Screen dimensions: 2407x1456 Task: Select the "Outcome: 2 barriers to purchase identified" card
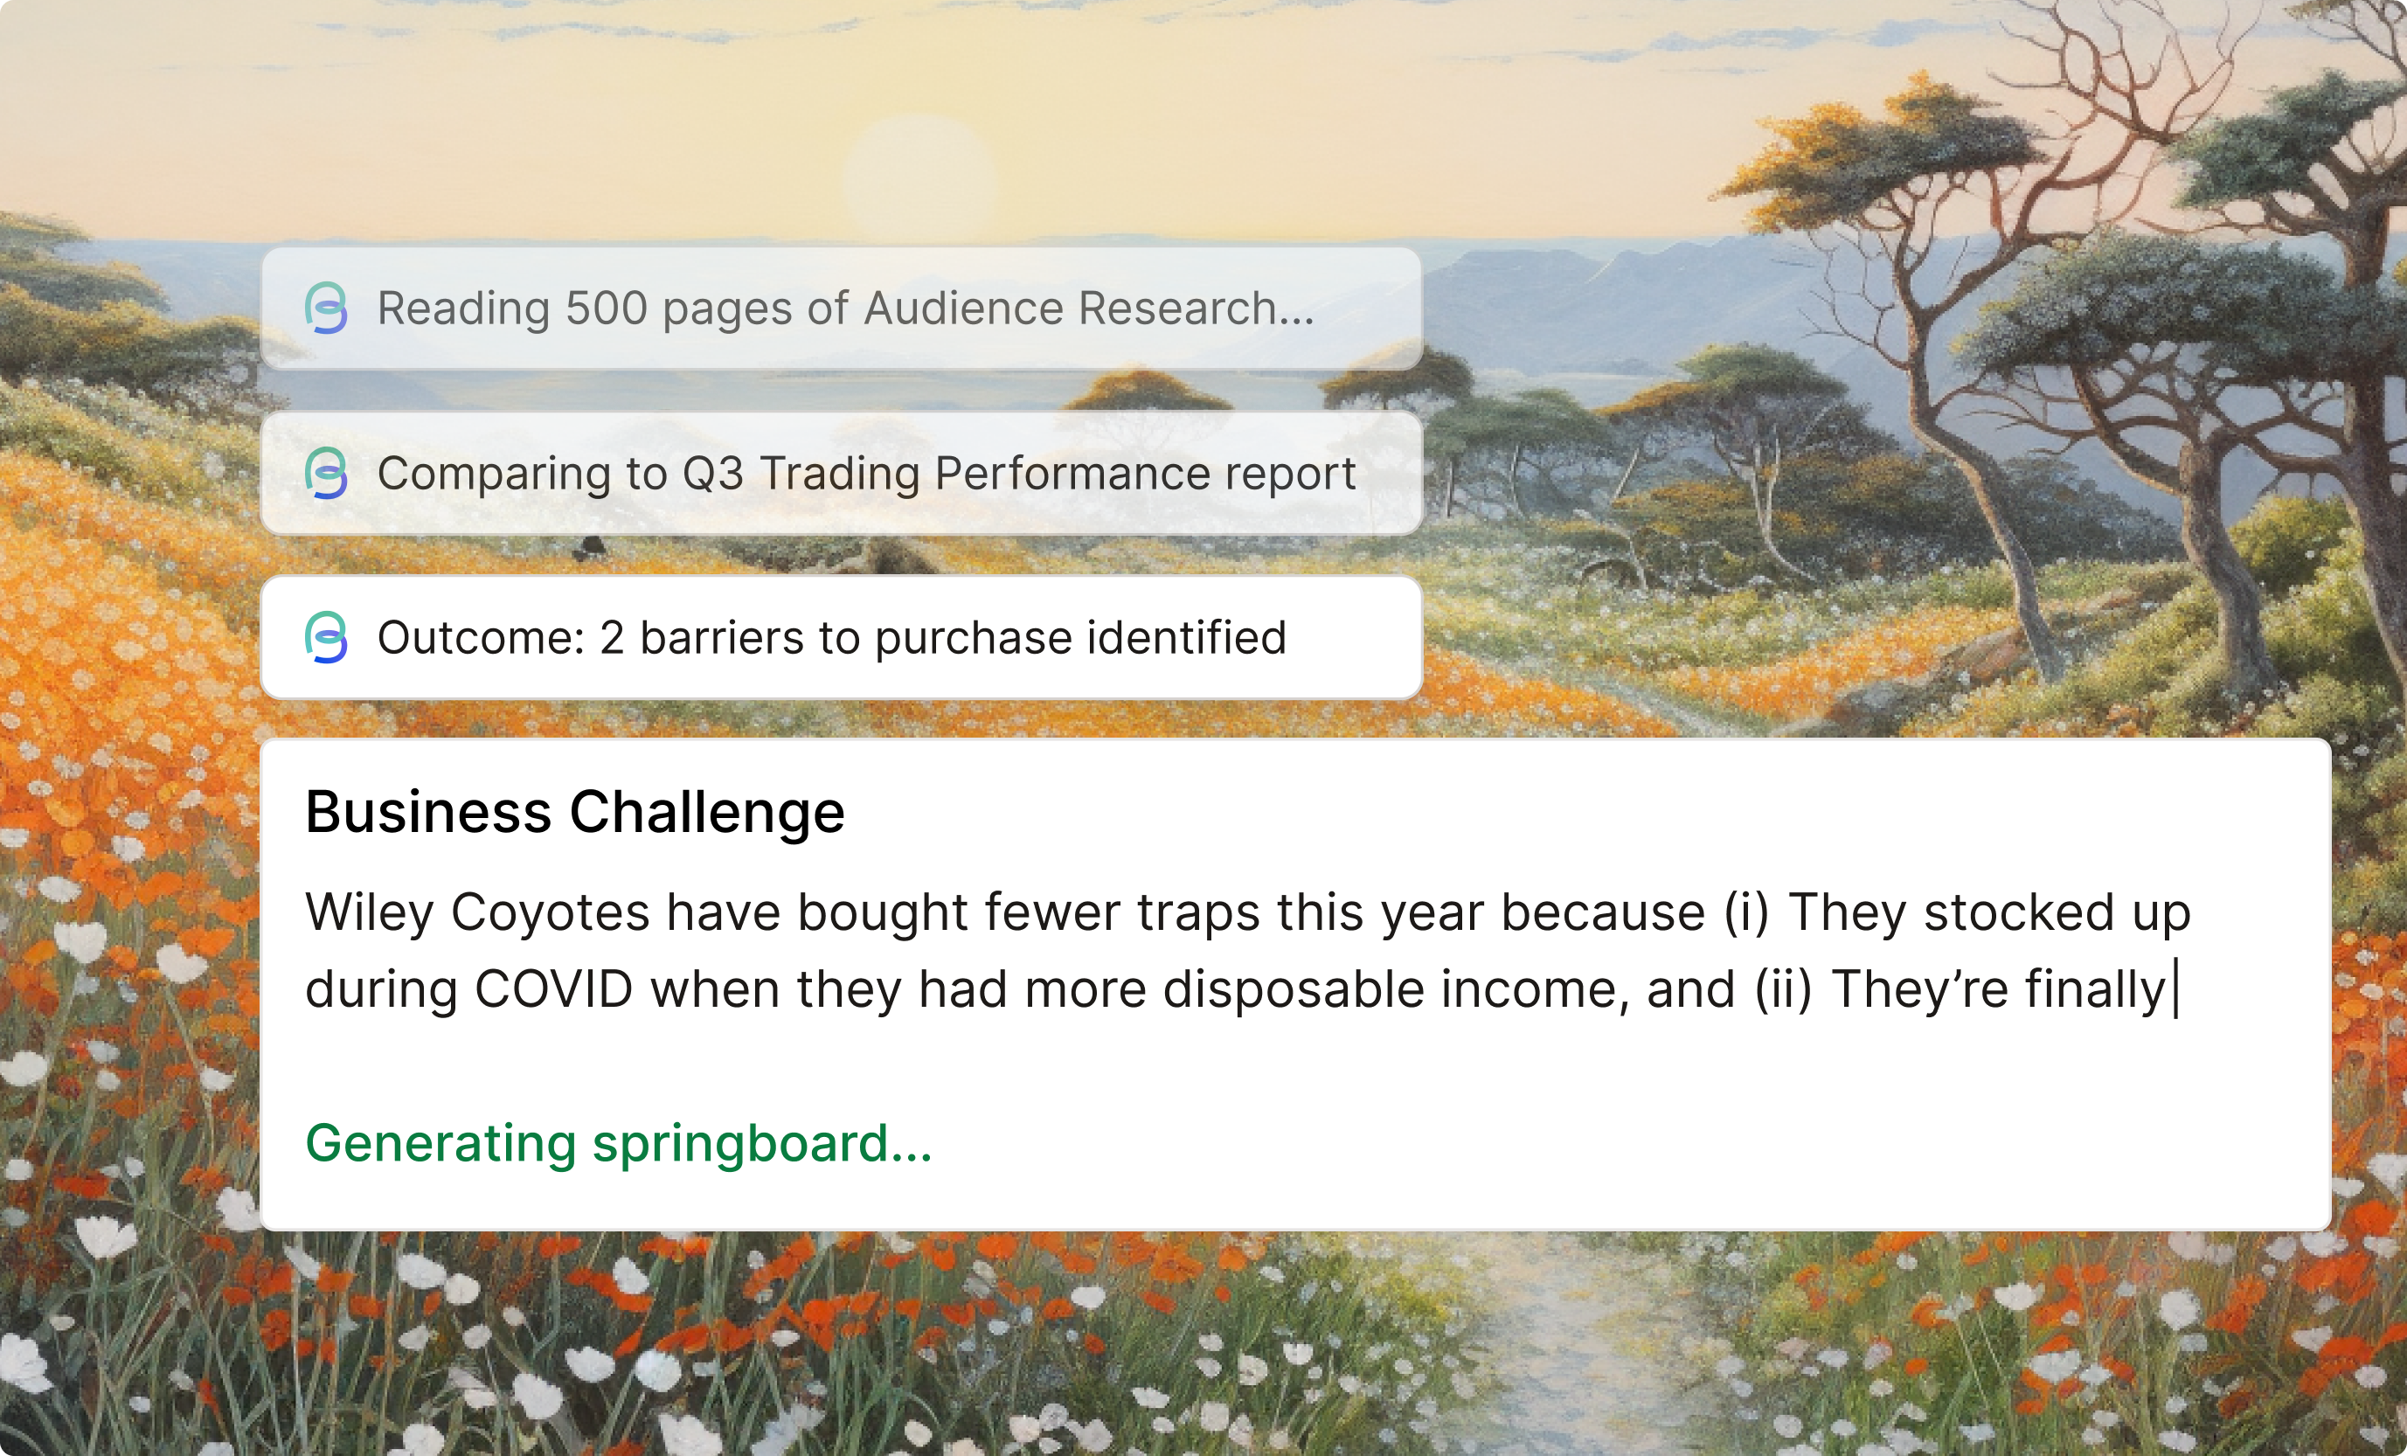click(x=841, y=638)
